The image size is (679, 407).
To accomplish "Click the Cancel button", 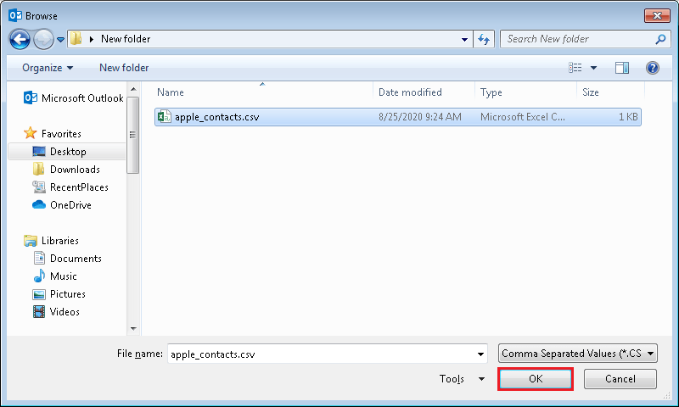I will [620, 379].
